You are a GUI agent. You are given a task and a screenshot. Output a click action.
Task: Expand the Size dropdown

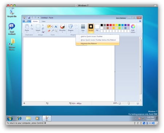pyautogui.click(x=83, y=28)
